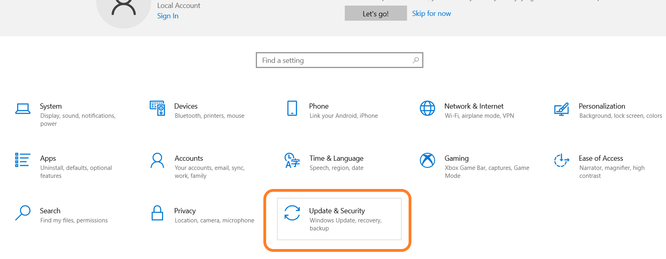
Task: Open Privacy via the padlock icon
Action: [157, 213]
